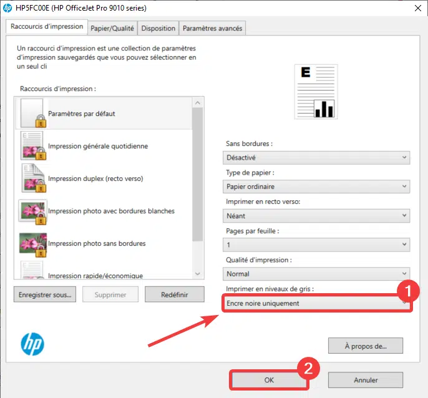The image size is (428, 398).
Task: Click the shortcuts list scroll up arrow
Action: point(198,103)
